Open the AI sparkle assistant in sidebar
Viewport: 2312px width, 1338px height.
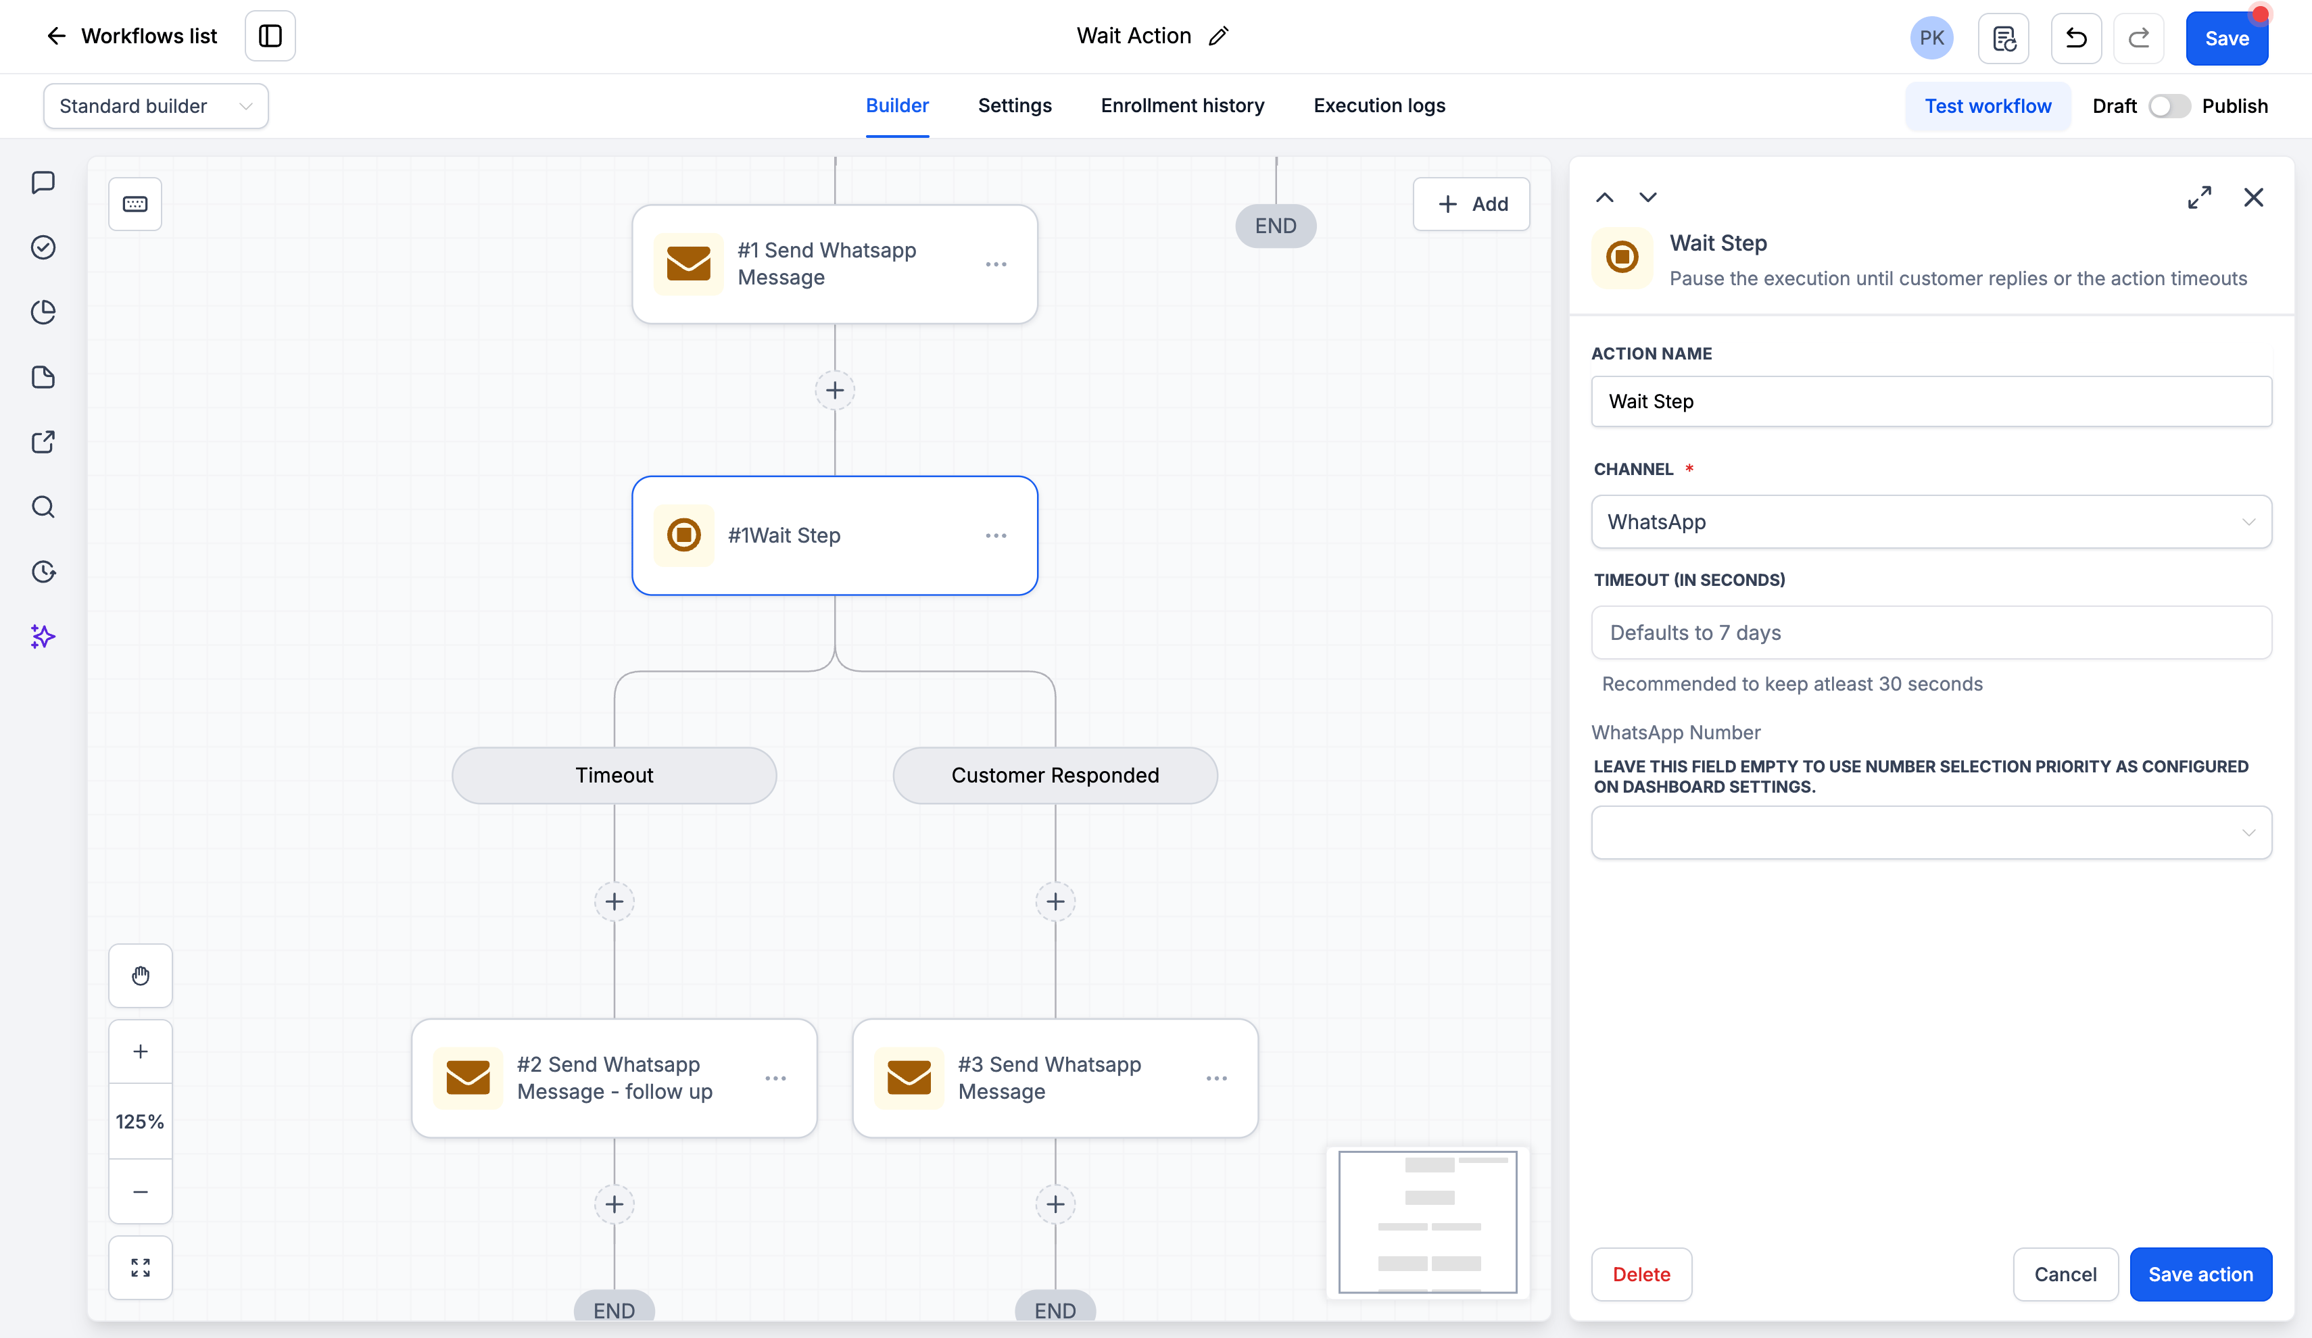43,637
